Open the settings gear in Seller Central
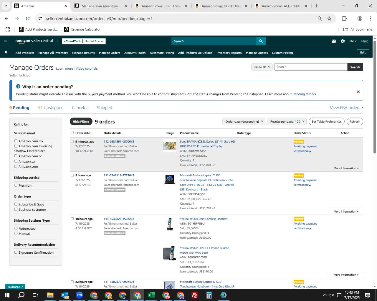Viewport: 377px width, 301px height. [343, 41]
